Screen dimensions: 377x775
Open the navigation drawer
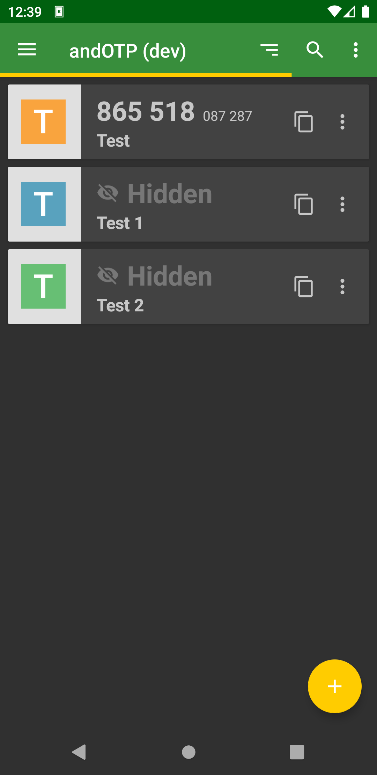27,50
